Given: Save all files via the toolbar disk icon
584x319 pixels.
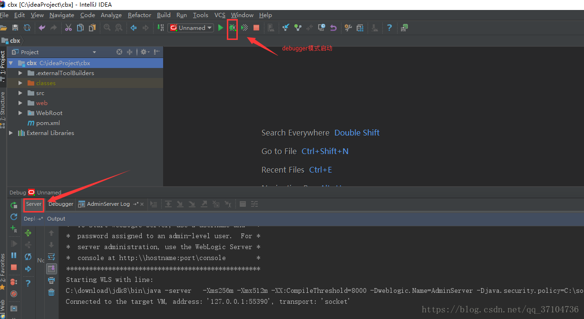Looking at the screenshot, I should (15, 28).
